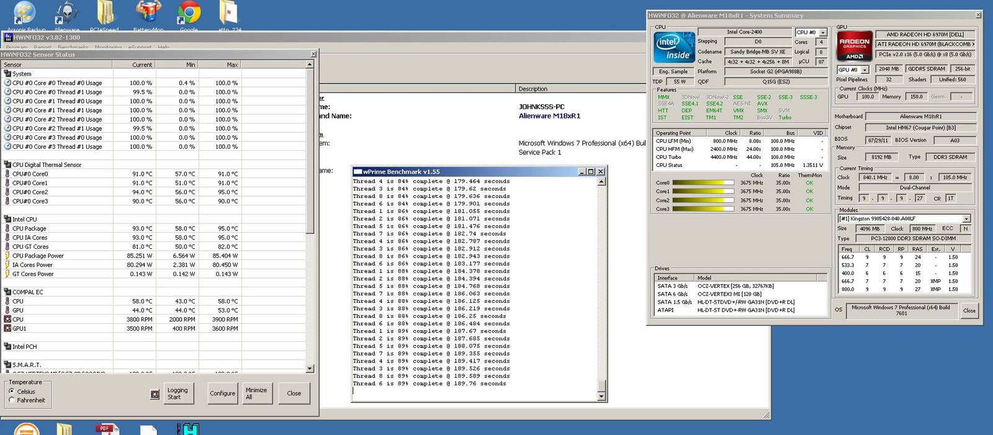
Task: Open the Monitoring menu in HWiNFO32
Action: coord(108,47)
